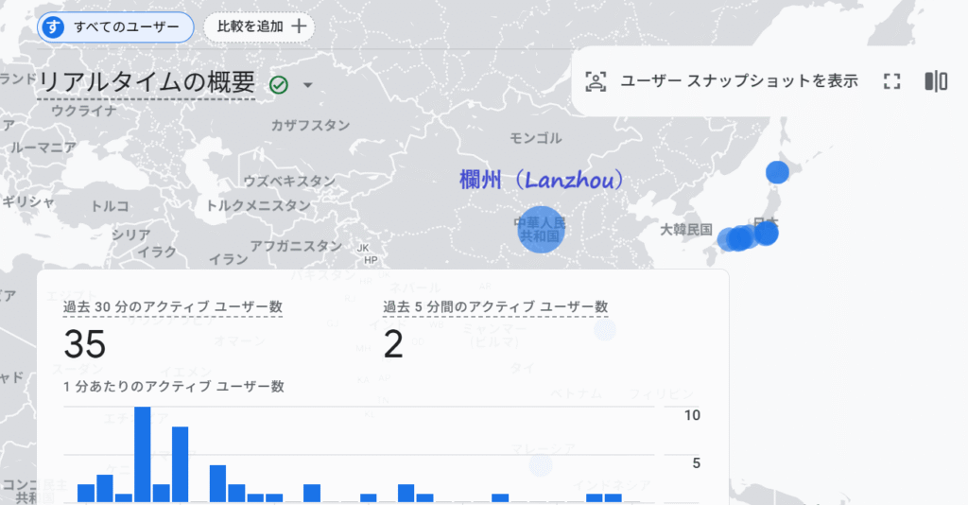Select the large blue bubble over China
Image resolution: width=968 pixels, height=505 pixels.
(x=540, y=229)
